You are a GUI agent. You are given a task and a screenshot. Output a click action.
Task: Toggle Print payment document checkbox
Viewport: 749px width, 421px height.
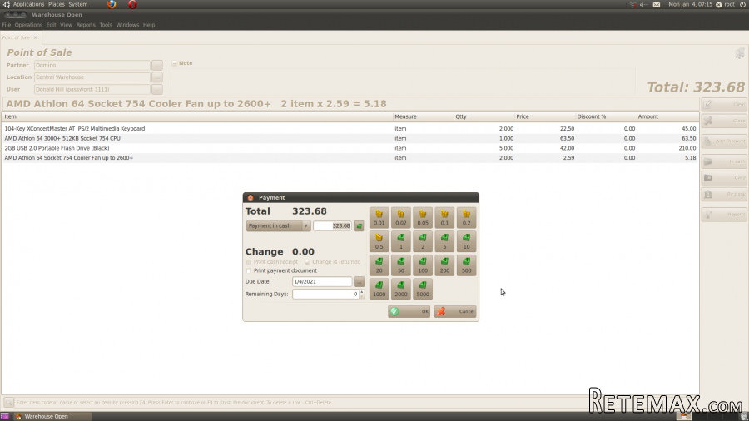[248, 270]
